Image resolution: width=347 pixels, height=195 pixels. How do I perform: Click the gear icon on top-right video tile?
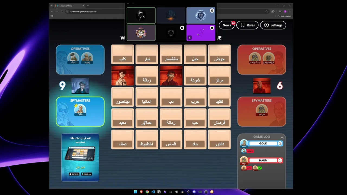tap(212, 11)
